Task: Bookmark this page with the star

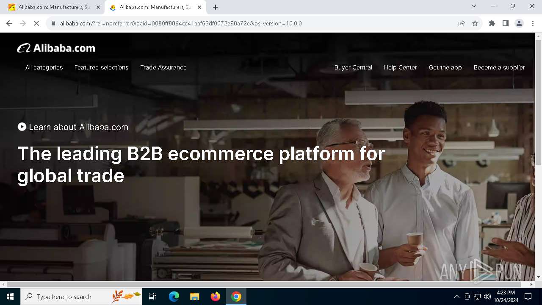Action: coord(475,23)
